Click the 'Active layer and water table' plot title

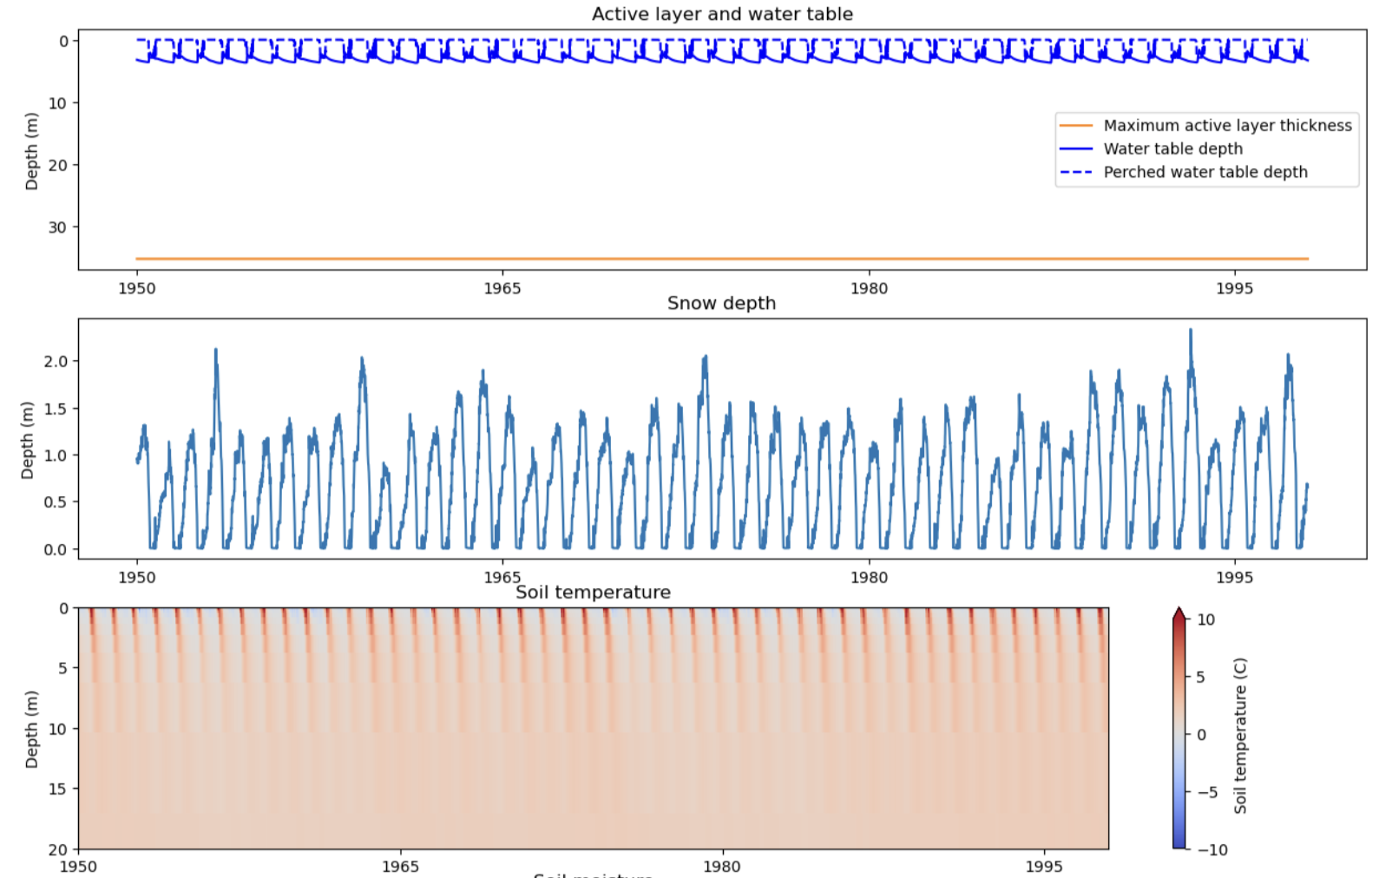[722, 14]
